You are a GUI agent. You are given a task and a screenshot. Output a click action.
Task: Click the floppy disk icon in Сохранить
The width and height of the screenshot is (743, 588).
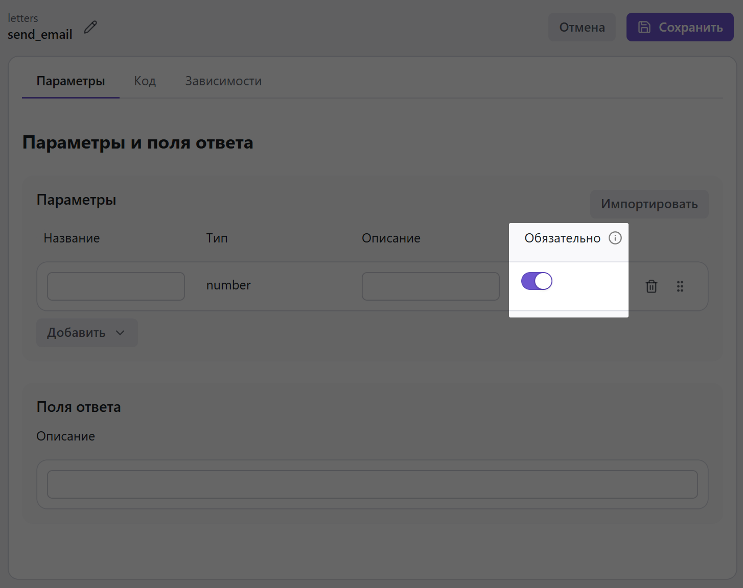(x=644, y=27)
